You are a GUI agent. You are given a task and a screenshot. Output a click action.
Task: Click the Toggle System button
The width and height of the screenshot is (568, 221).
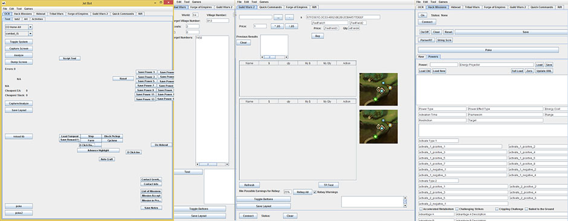pyautogui.click(x=19, y=42)
